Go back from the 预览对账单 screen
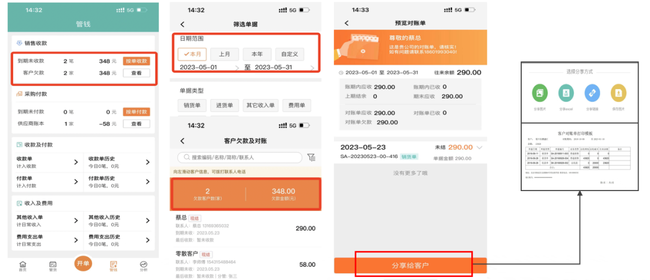 [347, 23]
